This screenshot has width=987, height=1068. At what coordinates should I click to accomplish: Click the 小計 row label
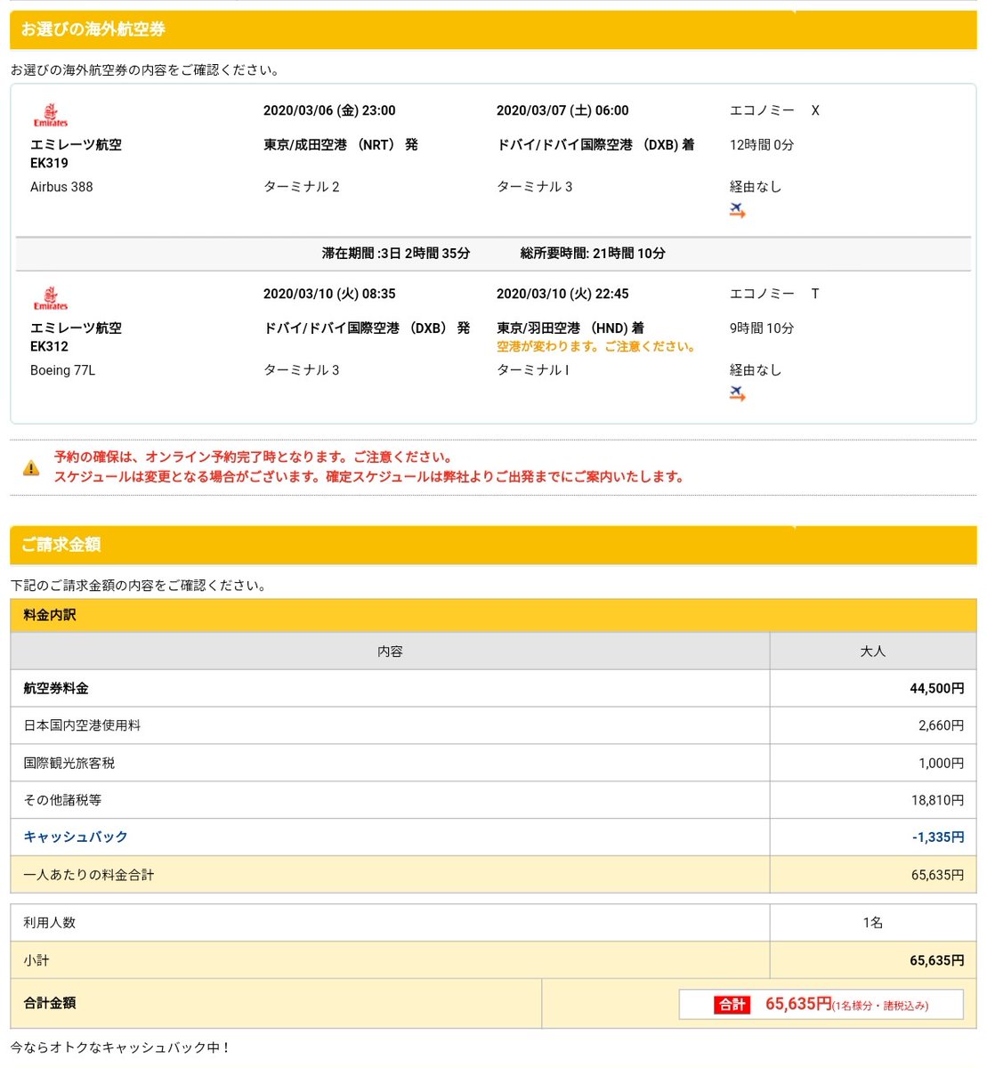tap(36, 961)
